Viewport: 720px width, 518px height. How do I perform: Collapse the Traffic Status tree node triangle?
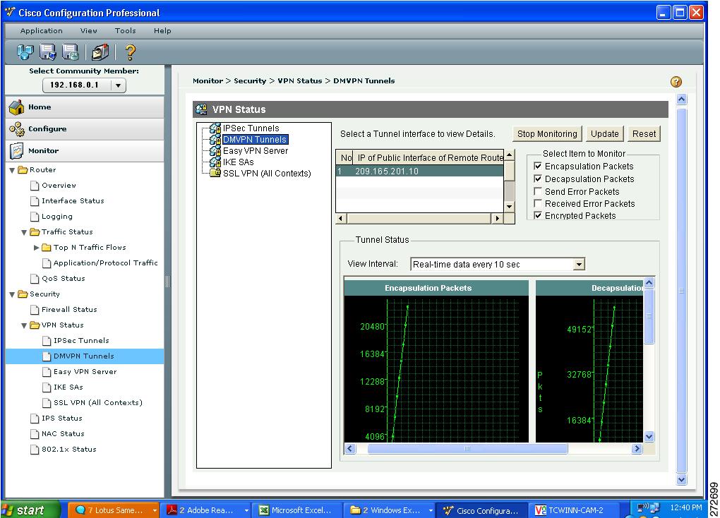point(24,232)
